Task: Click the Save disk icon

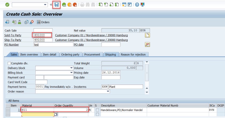Action: [x=57, y=5]
